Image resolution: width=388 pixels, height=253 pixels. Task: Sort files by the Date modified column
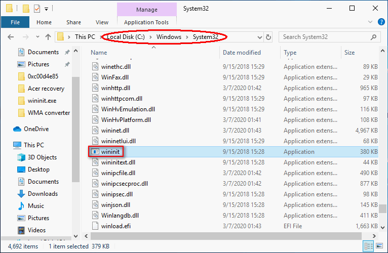(x=242, y=53)
